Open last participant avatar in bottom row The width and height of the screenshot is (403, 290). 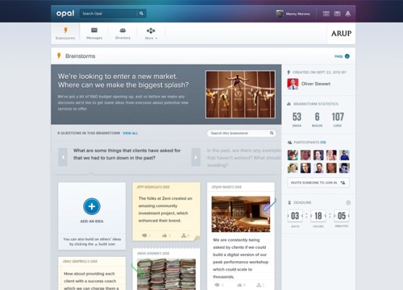[x=344, y=168]
